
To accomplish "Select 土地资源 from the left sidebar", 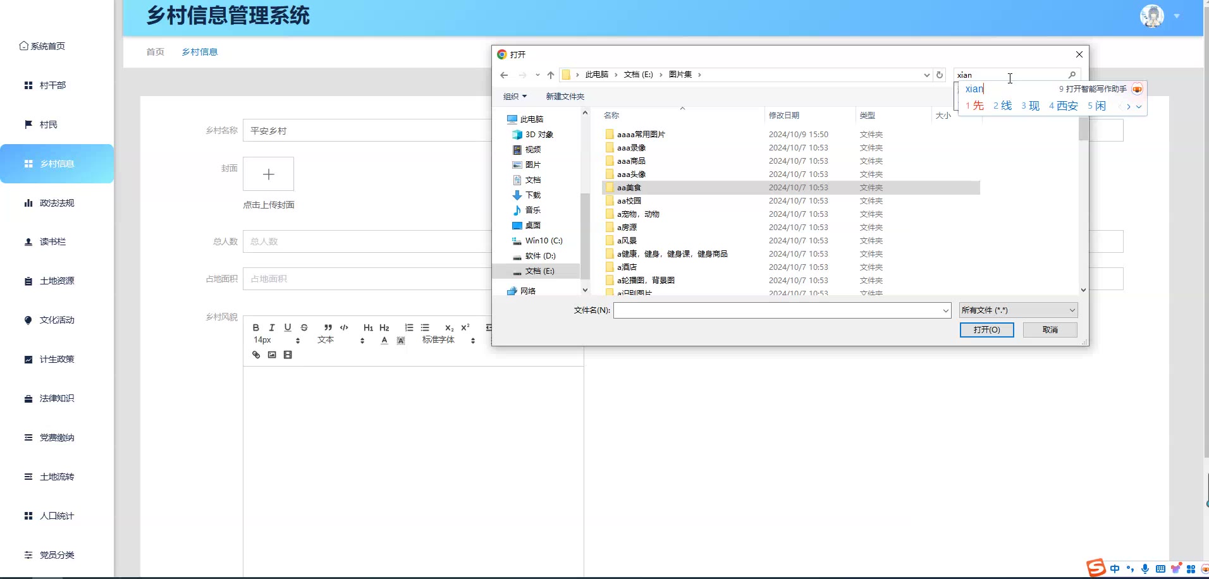I will pos(57,281).
